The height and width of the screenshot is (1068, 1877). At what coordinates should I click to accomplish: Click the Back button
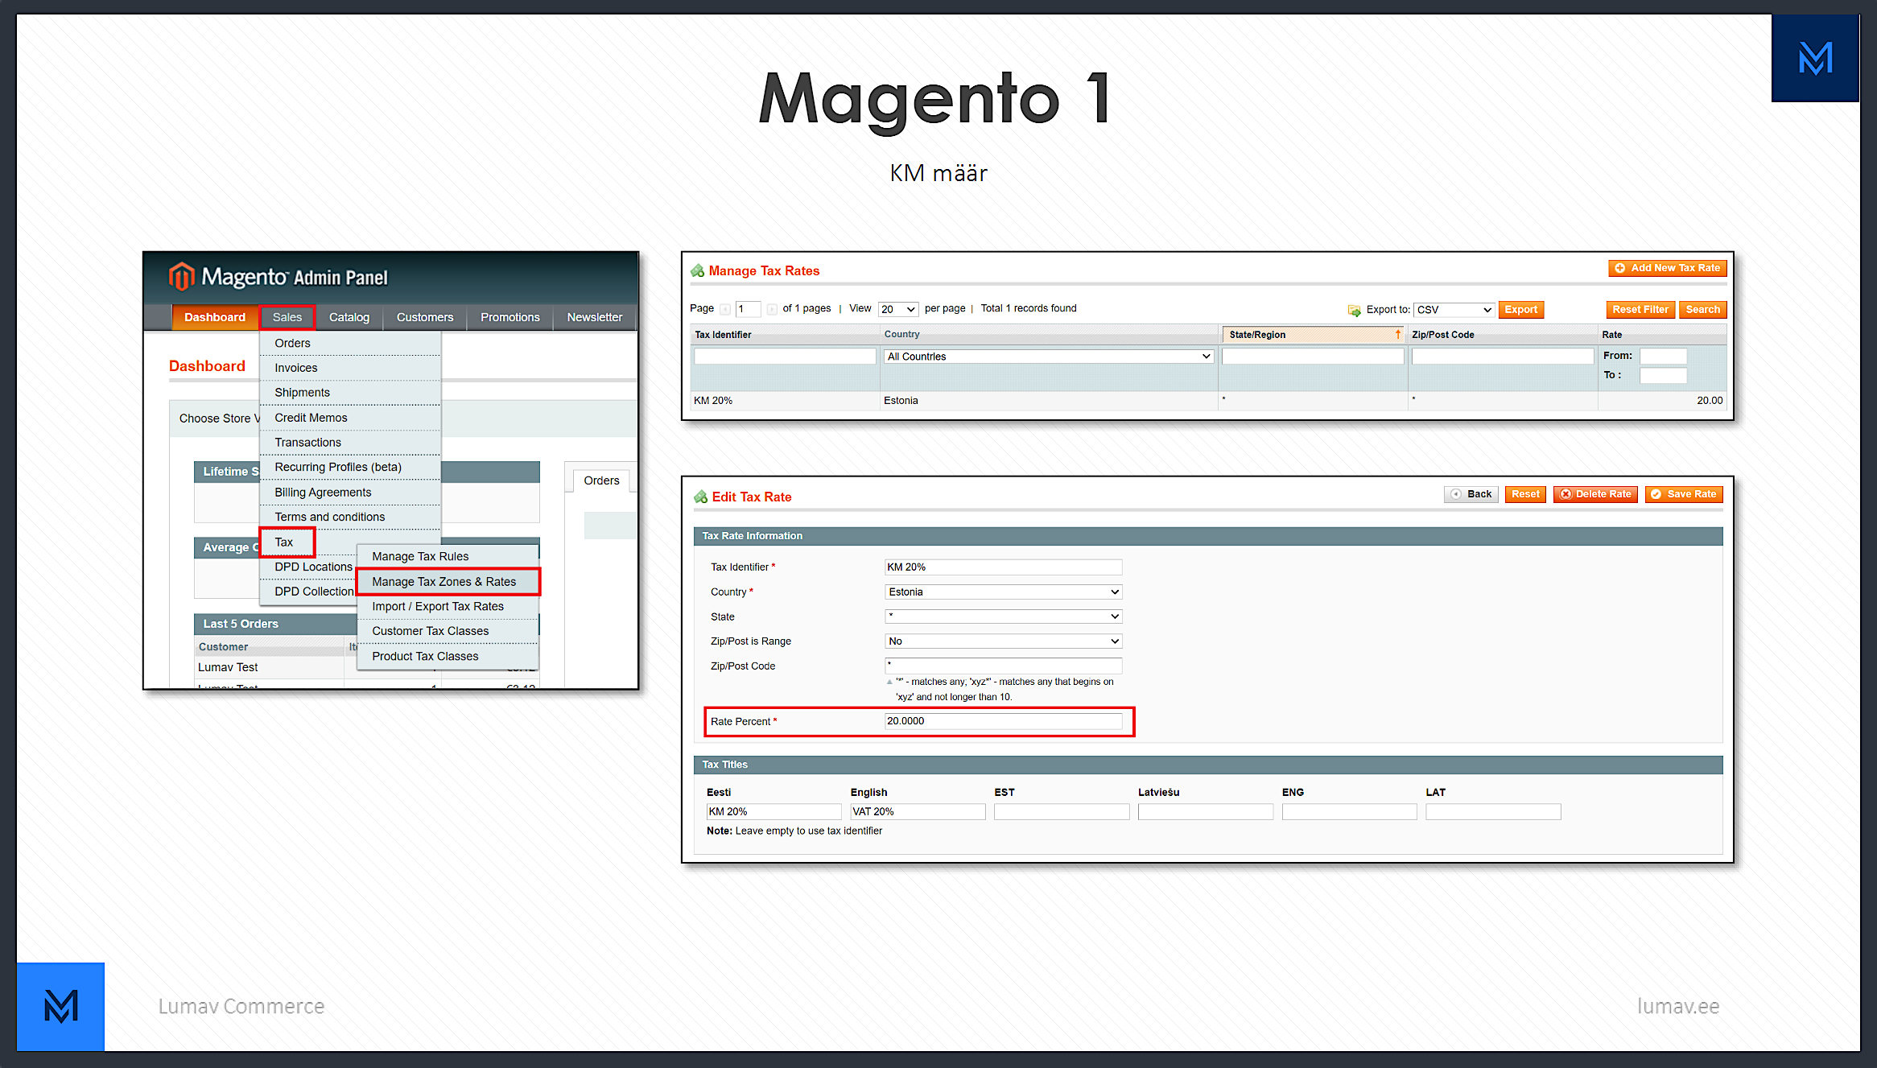click(x=1471, y=494)
